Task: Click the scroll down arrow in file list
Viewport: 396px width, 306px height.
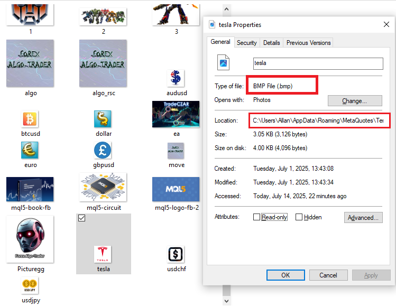Action: pos(226,301)
